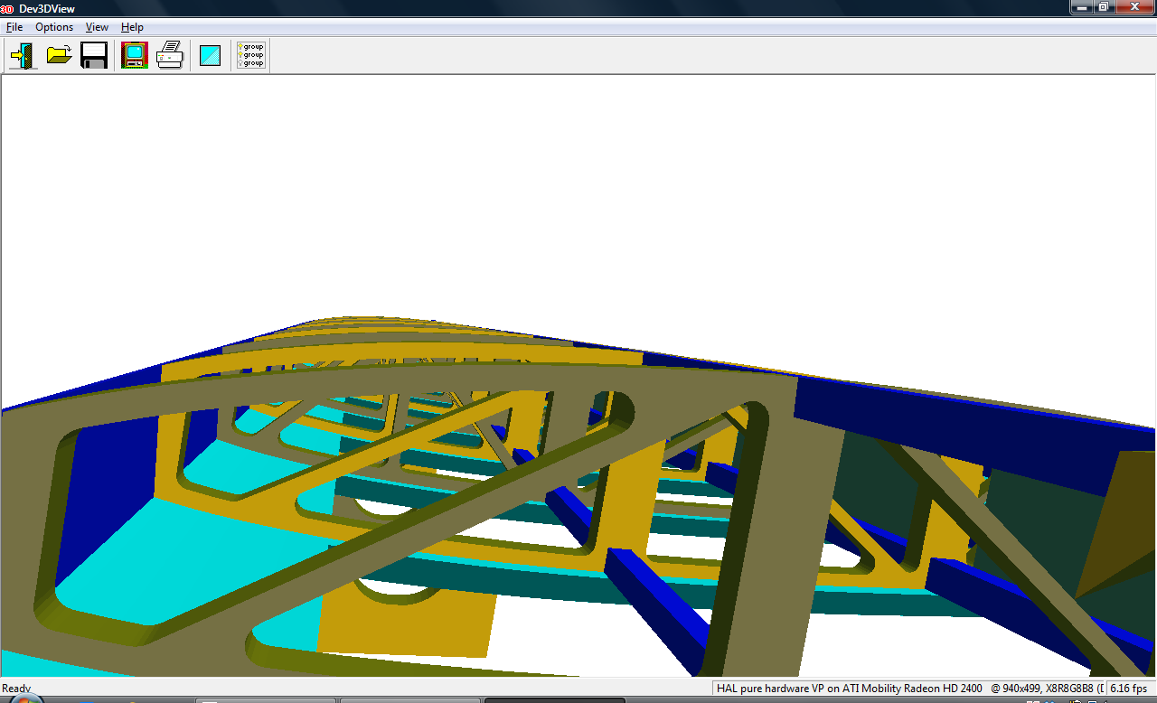This screenshot has width=1157, height=703.
Task: Close the Dev3DView window
Action: click(x=1133, y=7)
